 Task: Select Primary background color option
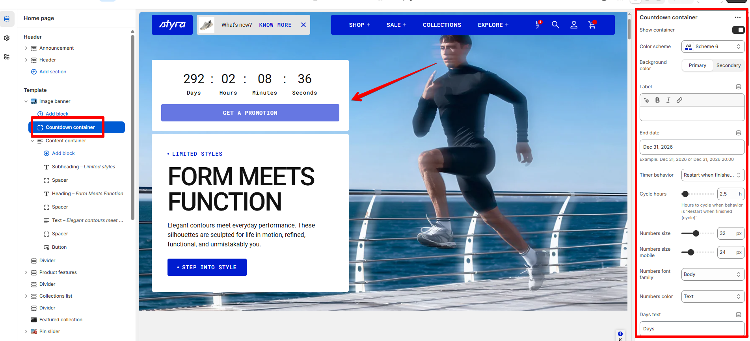pyautogui.click(x=697, y=65)
